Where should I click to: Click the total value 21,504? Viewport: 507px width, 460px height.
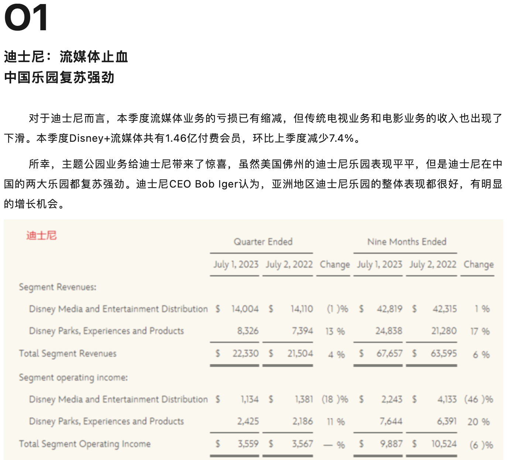[300, 354]
